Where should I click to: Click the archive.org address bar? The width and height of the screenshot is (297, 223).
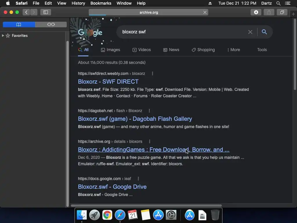click(148, 12)
